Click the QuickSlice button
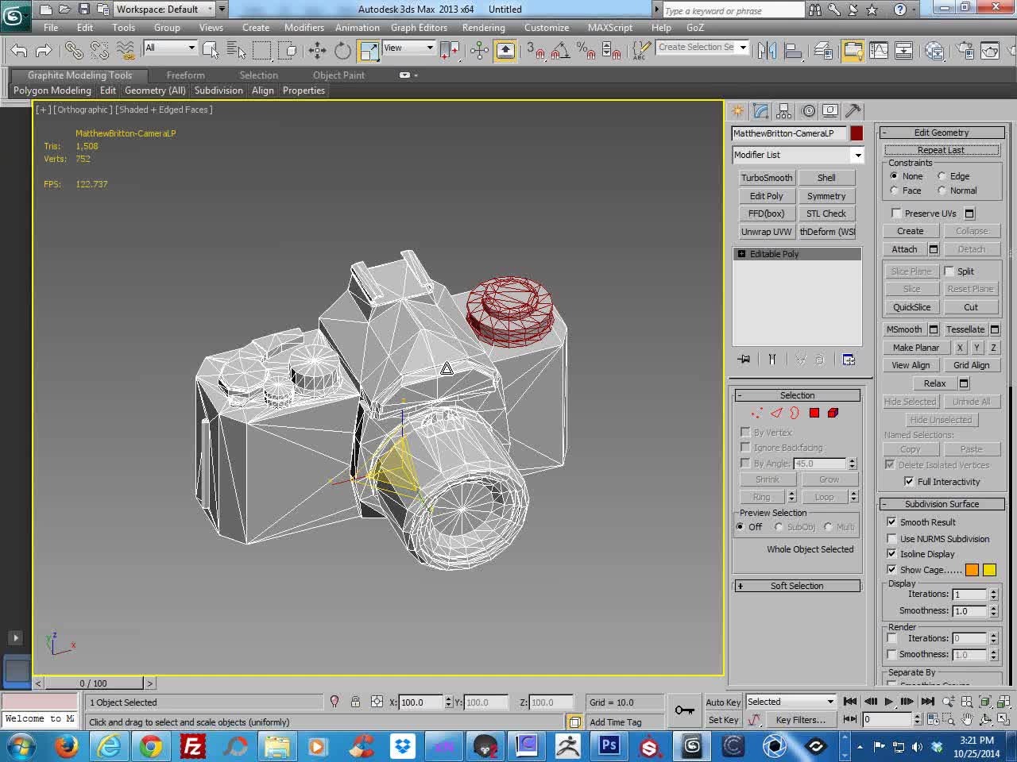The image size is (1017, 762). pos(911,307)
